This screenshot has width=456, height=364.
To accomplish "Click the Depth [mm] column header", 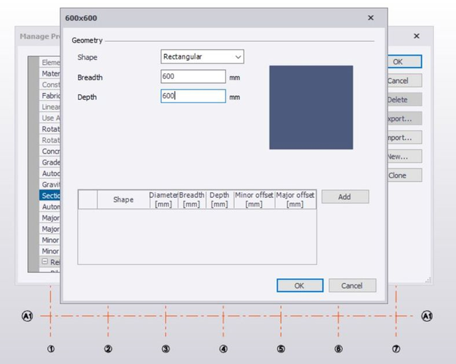I will click(219, 200).
